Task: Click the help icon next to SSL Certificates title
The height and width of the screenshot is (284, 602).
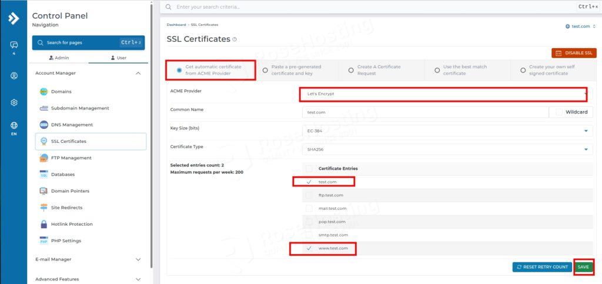Action: (235, 39)
